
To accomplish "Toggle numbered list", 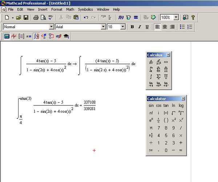I will click(x=190, y=27).
